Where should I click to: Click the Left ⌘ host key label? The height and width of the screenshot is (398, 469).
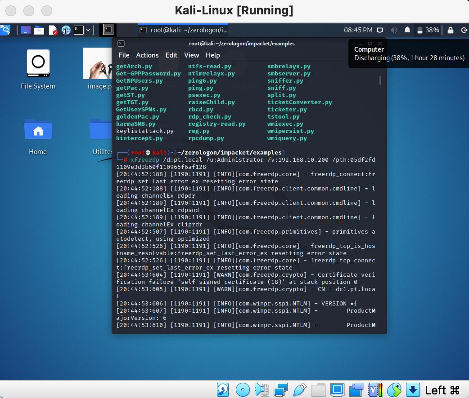(x=442, y=390)
